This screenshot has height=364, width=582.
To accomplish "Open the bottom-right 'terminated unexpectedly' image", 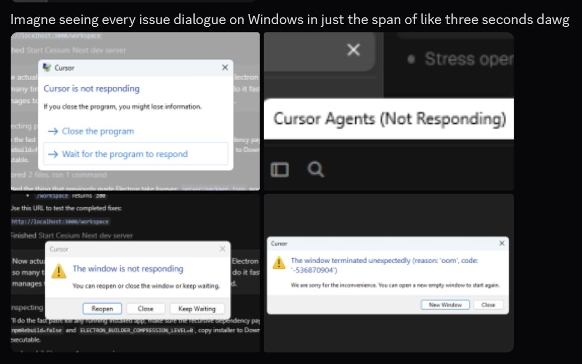I will point(388,273).
